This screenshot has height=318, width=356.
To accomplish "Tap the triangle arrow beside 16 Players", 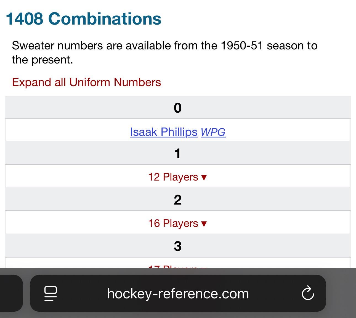I will coord(204,224).
